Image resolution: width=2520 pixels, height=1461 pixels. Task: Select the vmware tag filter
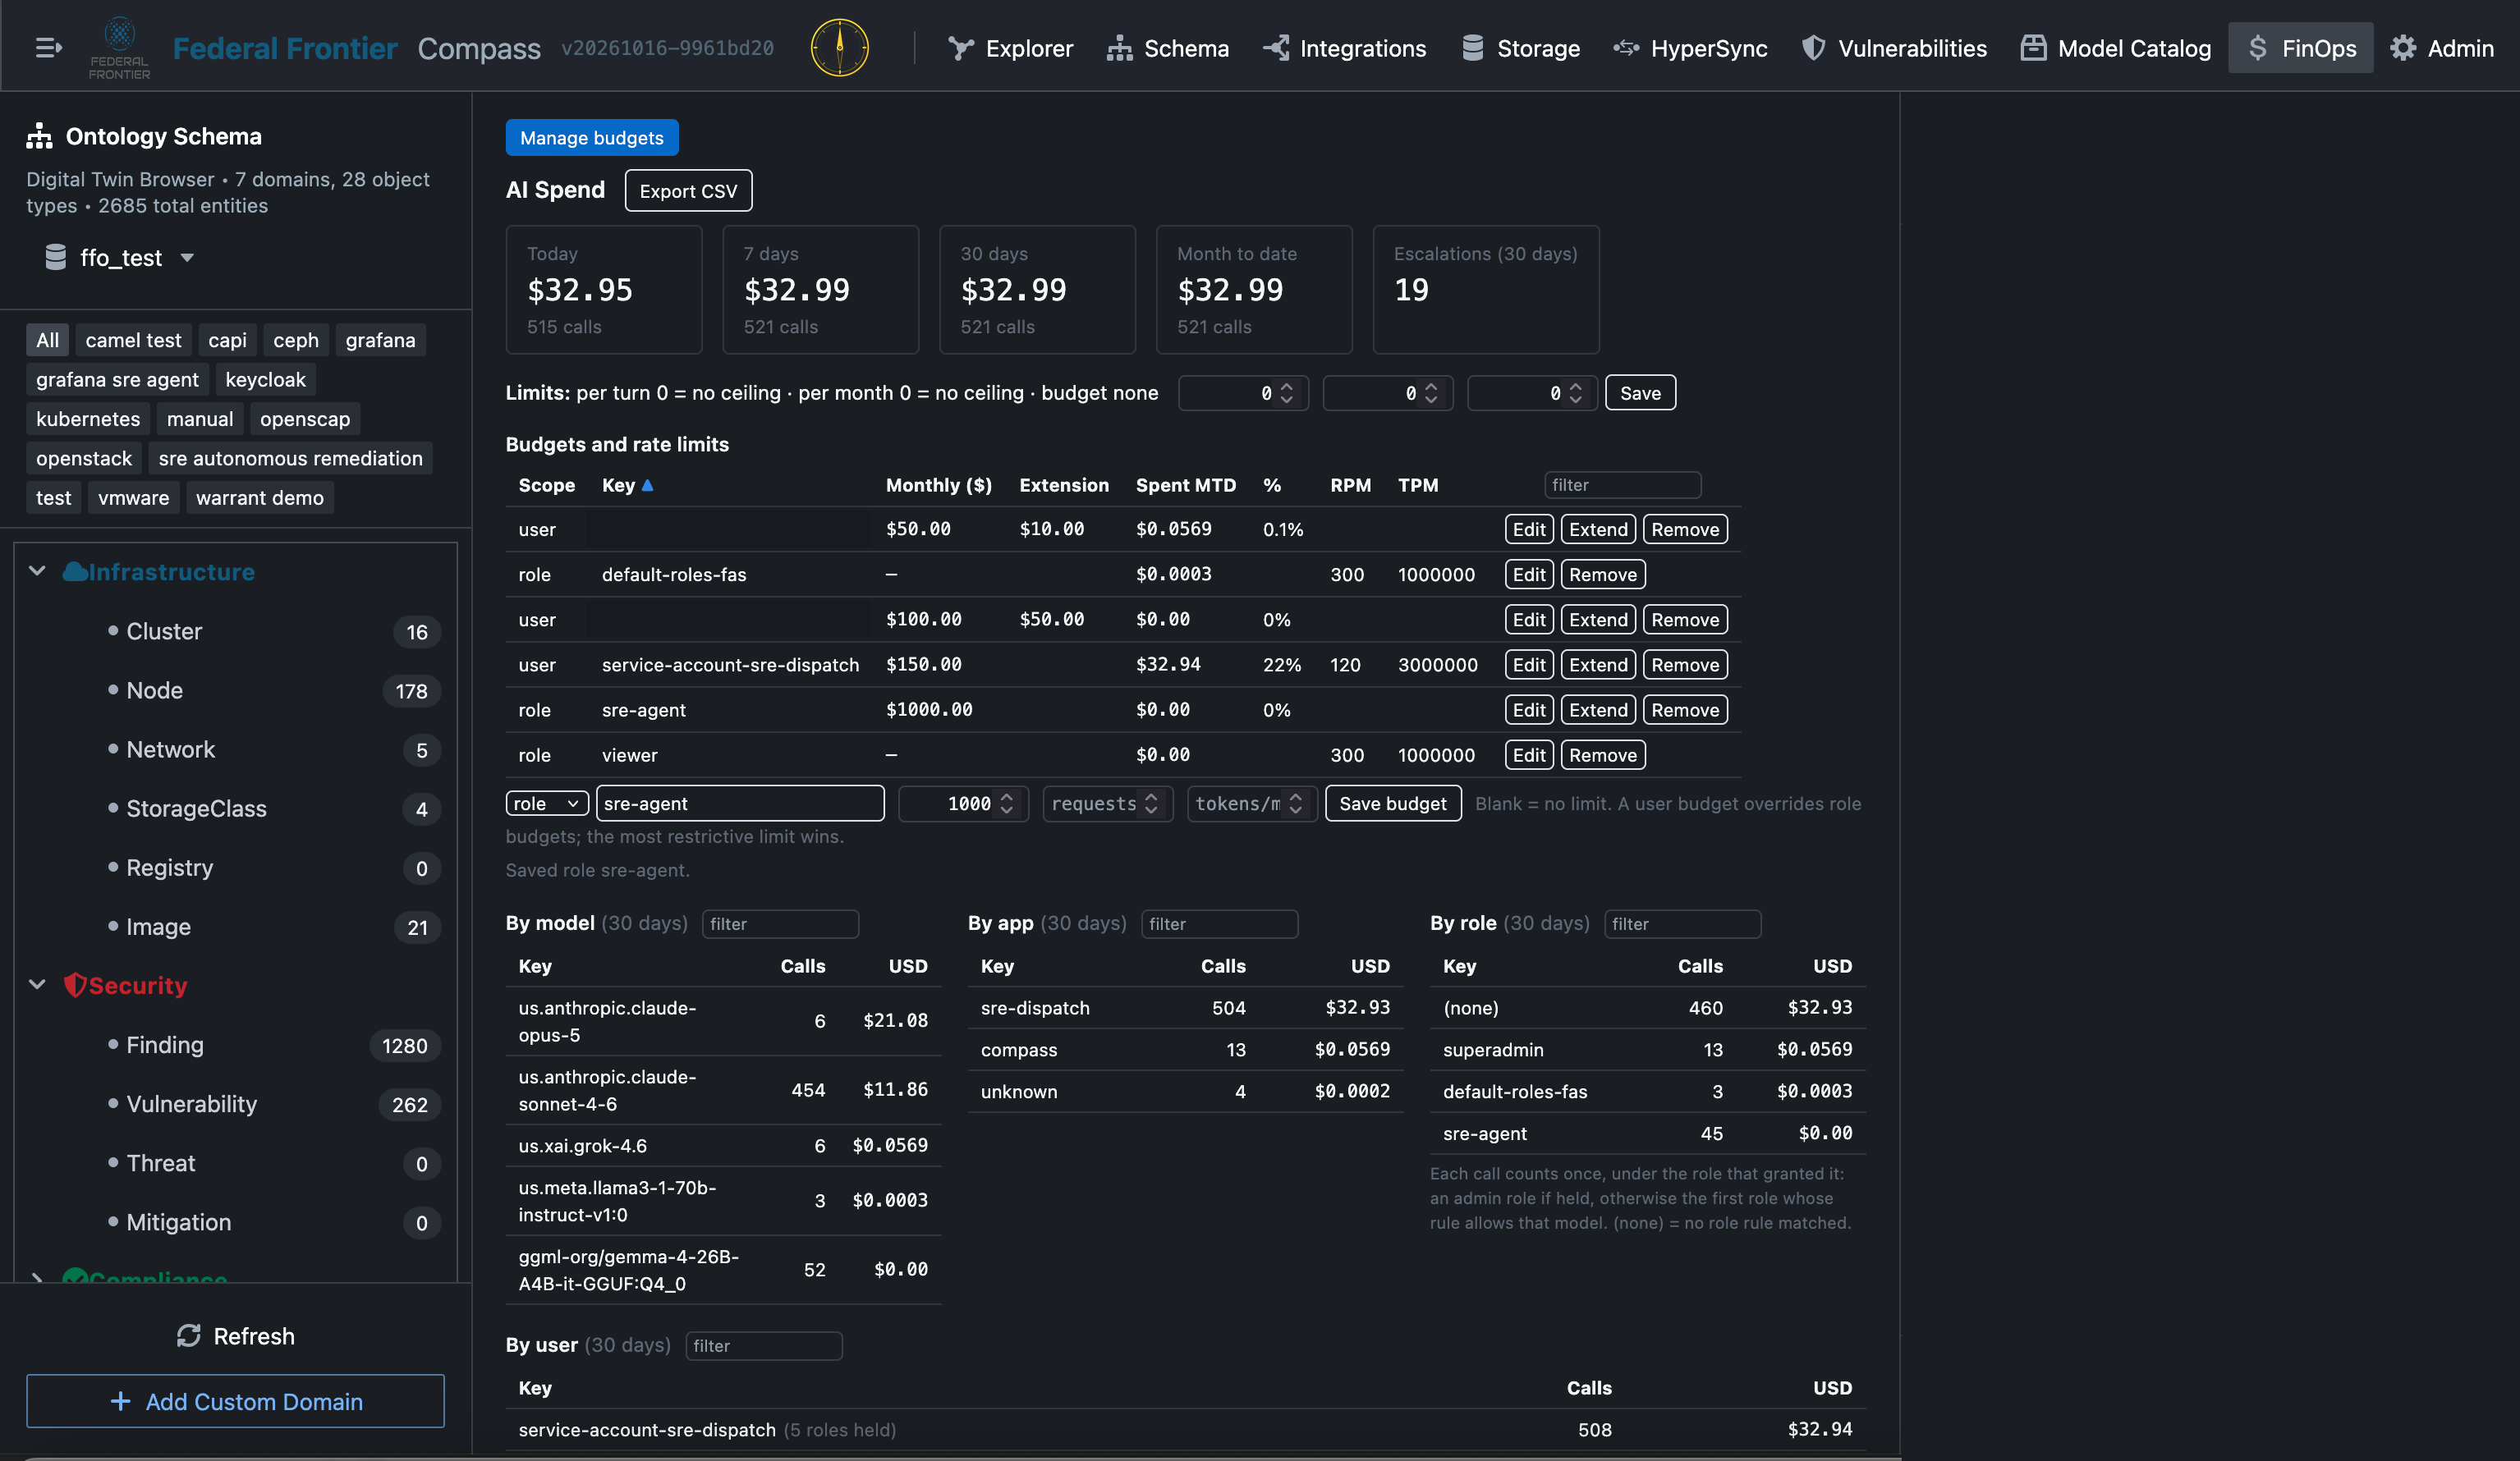click(133, 497)
